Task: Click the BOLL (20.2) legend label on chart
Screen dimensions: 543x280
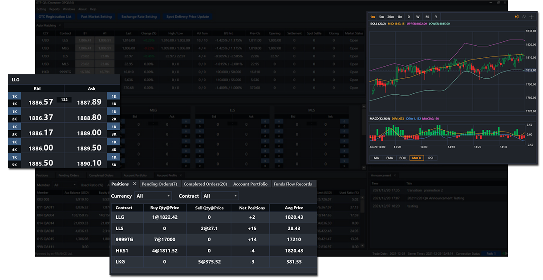Action: (378, 24)
